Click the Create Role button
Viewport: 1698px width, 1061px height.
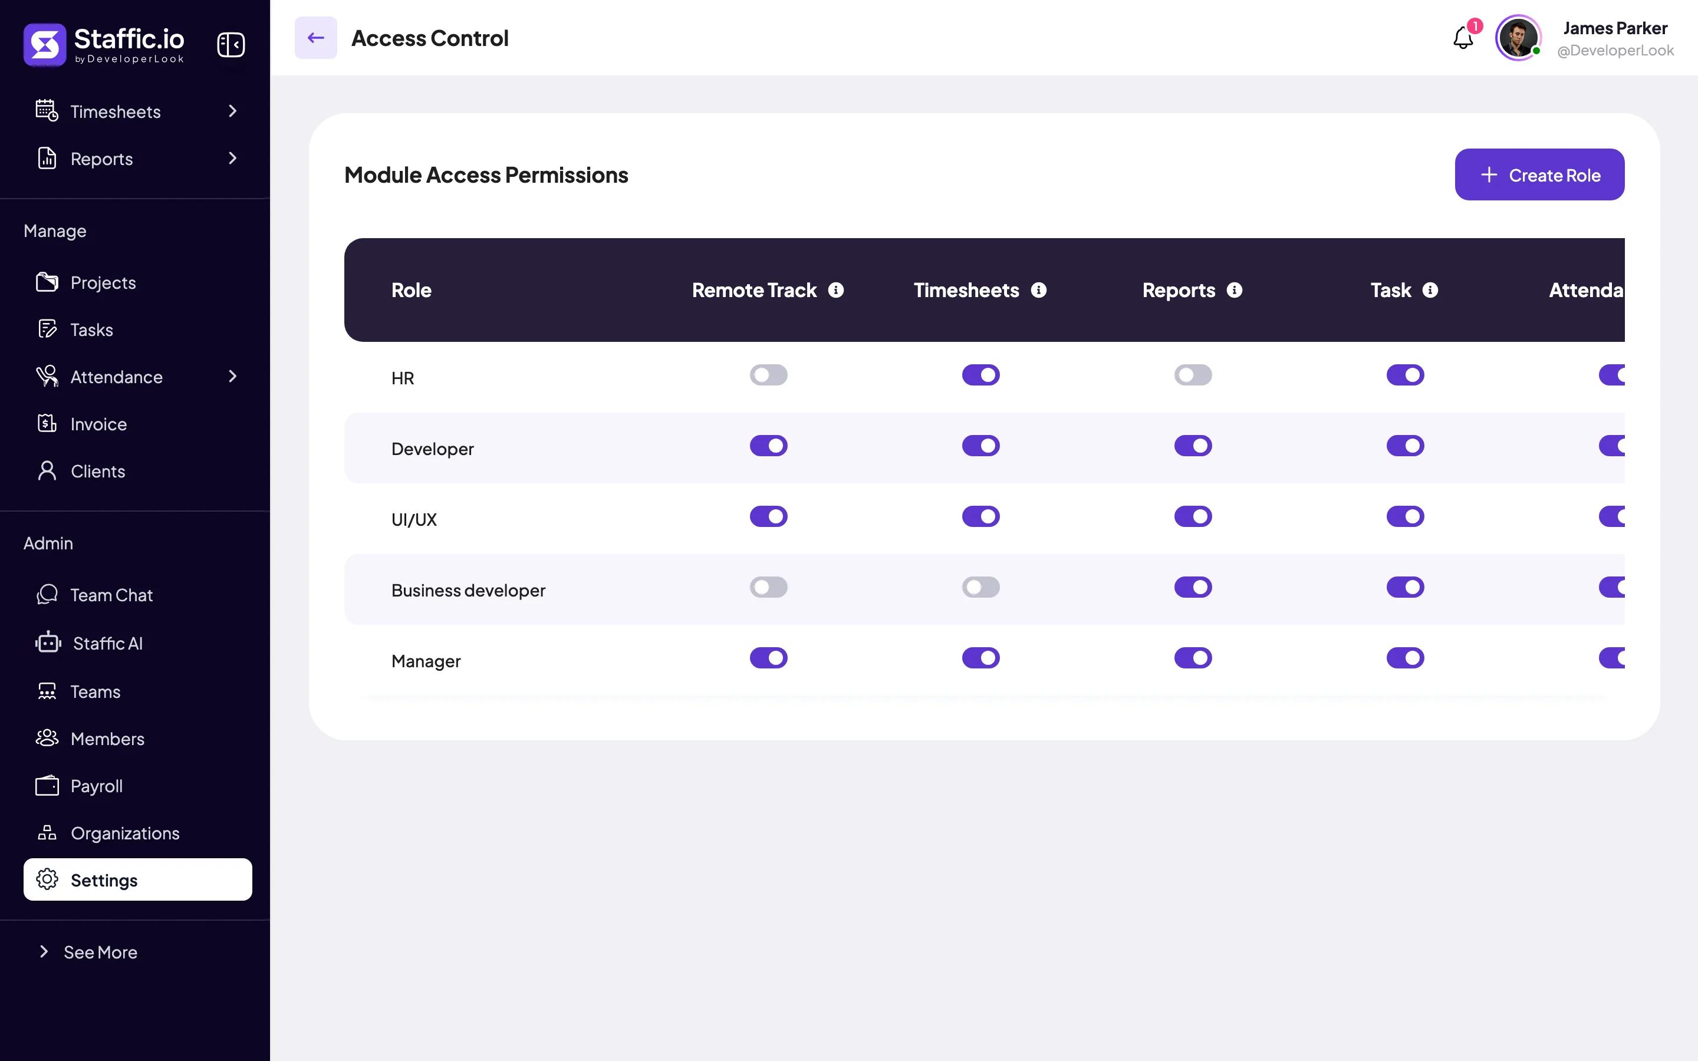pyautogui.click(x=1539, y=174)
